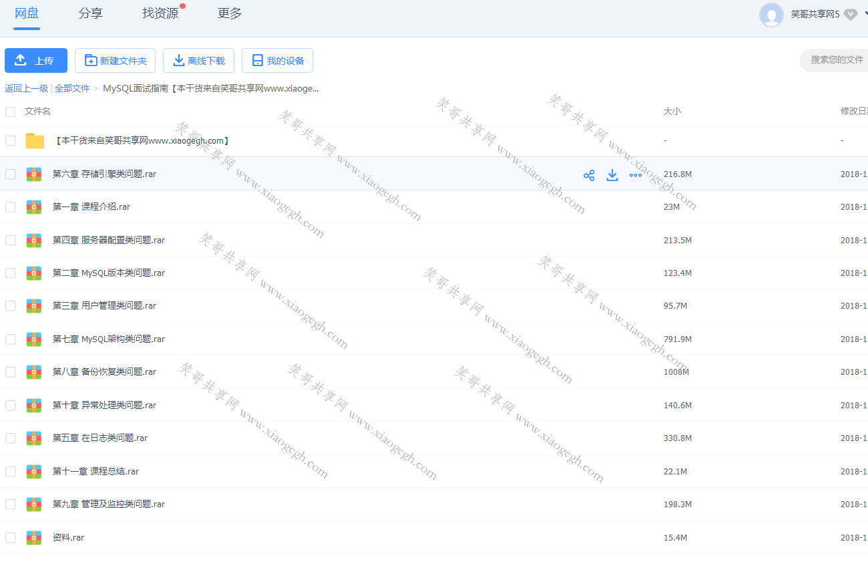Click the rar icon beside 第十一章 课程总结.rar
The height and width of the screenshot is (574, 868).
click(x=34, y=472)
